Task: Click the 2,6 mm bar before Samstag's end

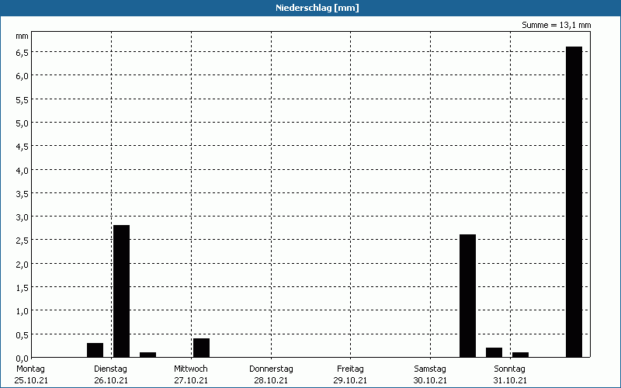Action: point(467,296)
